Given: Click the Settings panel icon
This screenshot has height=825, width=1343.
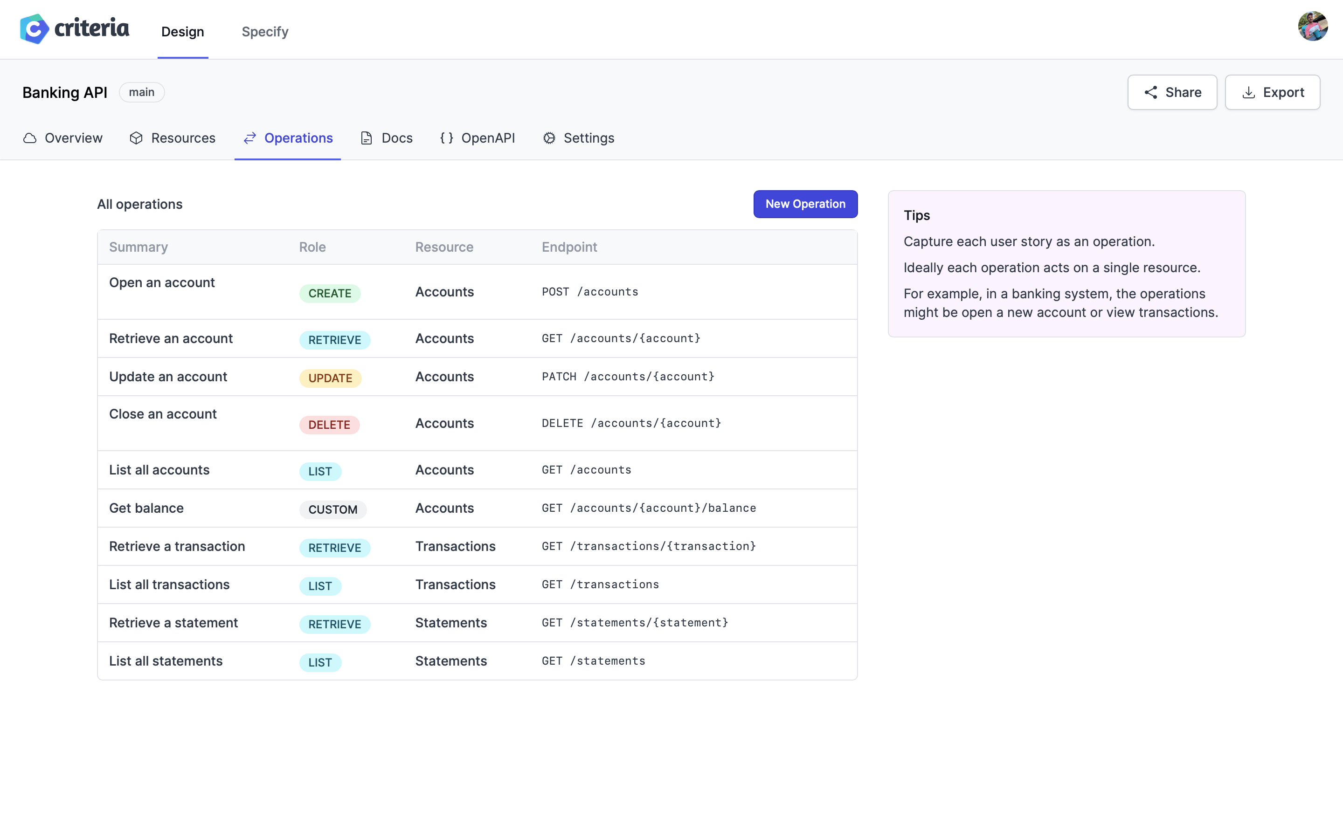Looking at the screenshot, I should (550, 137).
